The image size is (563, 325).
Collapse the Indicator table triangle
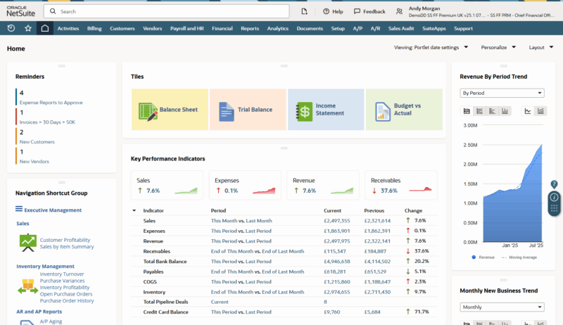tap(134, 210)
